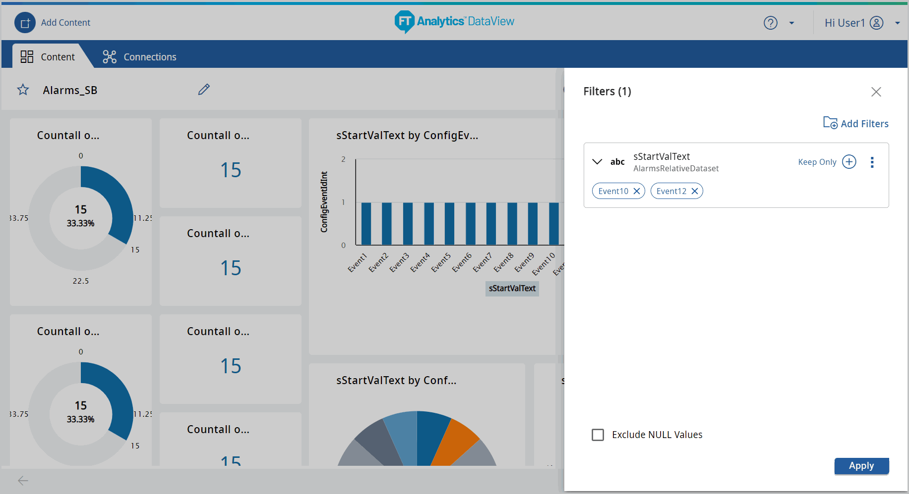Edit the storyboard name with pencil icon
The width and height of the screenshot is (909, 494).
click(x=204, y=90)
